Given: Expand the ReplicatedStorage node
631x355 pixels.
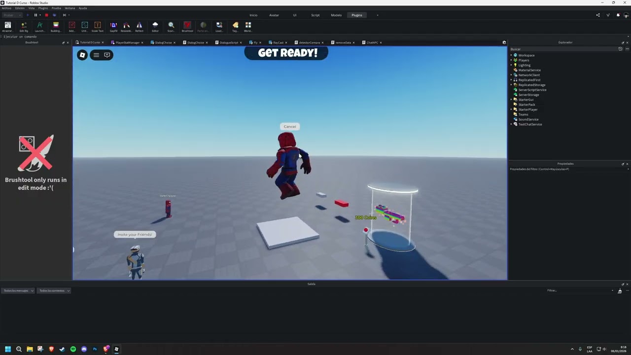Looking at the screenshot, I should [x=511, y=85].
